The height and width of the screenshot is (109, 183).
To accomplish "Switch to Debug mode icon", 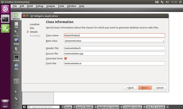I will [16, 42].
